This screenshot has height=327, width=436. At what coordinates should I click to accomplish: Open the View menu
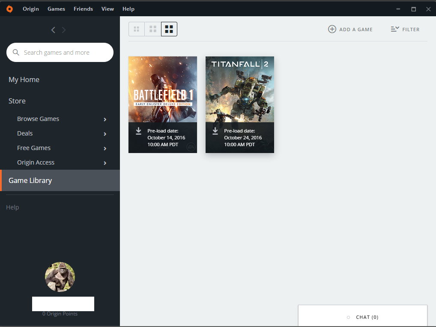(x=108, y=9)
